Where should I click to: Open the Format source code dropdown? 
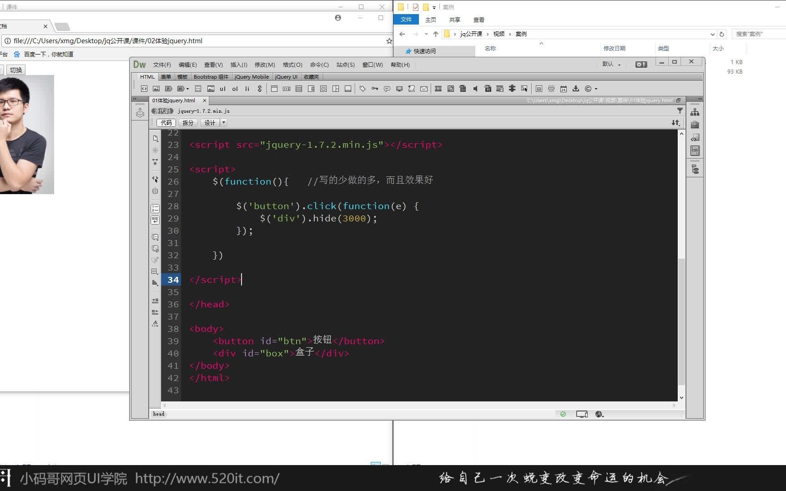pos(155,324)
